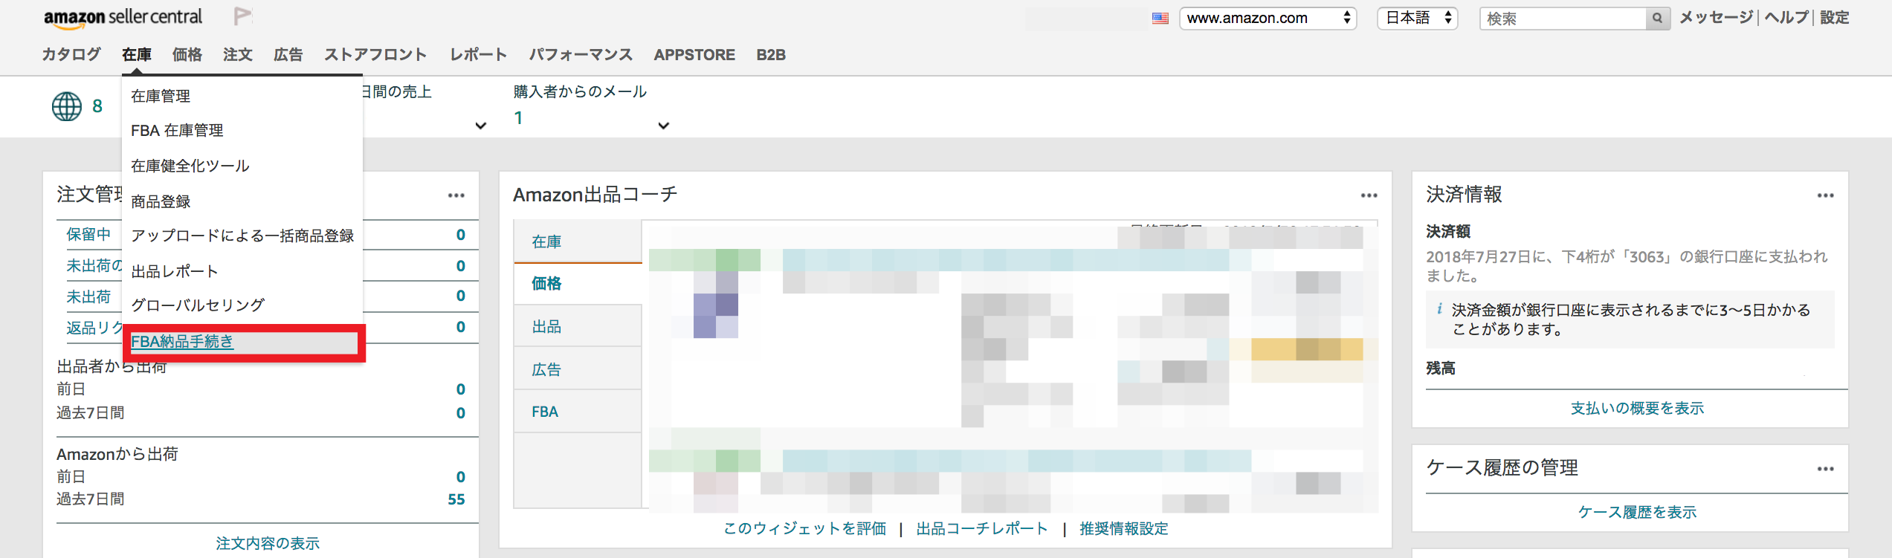This screenshot has width=1892, height=558.
Task: Click the Amazonから出荷 section label
Action: pyautogui.click(x=117, y=454)
